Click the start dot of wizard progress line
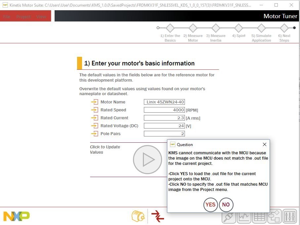The width and height of the screenshot is (300, 225). coord(158,28)
